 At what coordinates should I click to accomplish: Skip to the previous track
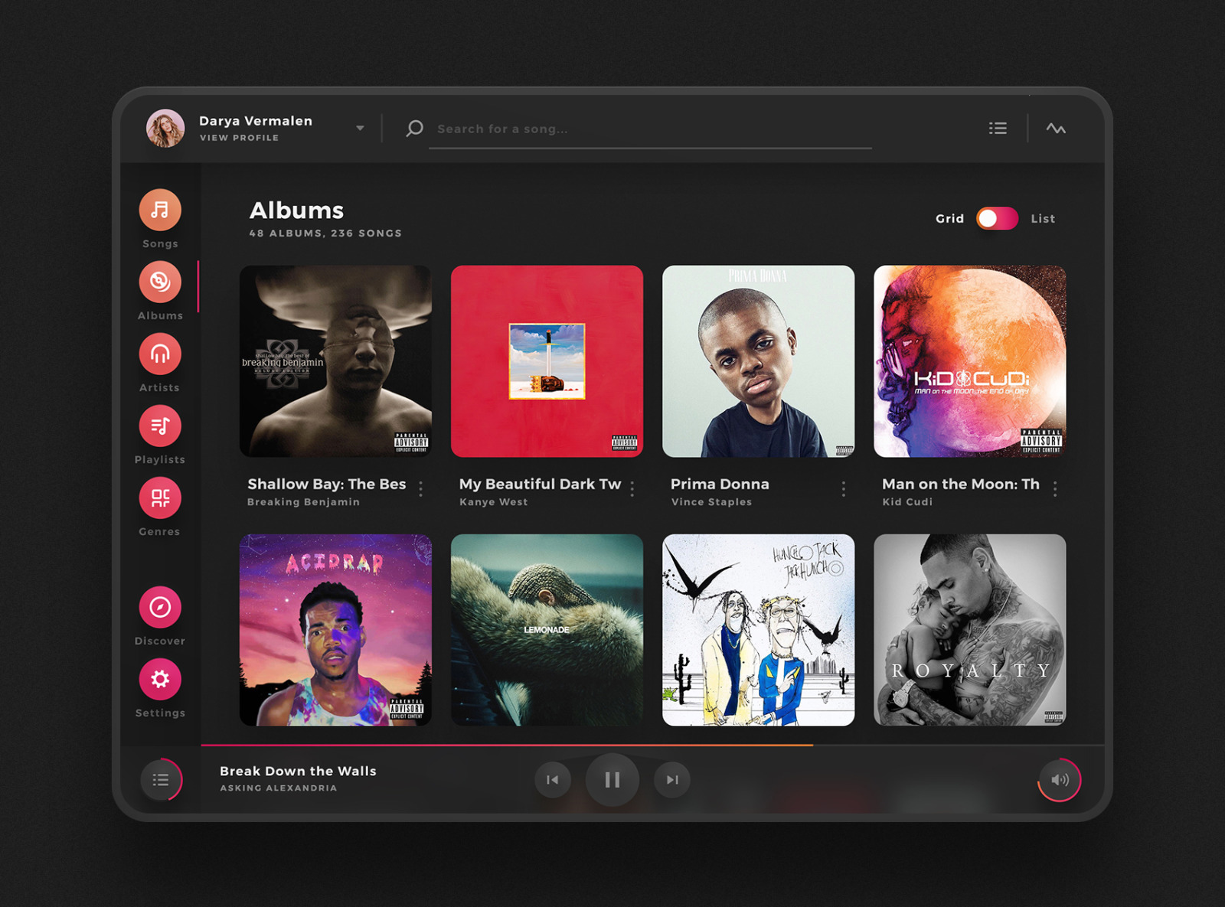[552, 779]
